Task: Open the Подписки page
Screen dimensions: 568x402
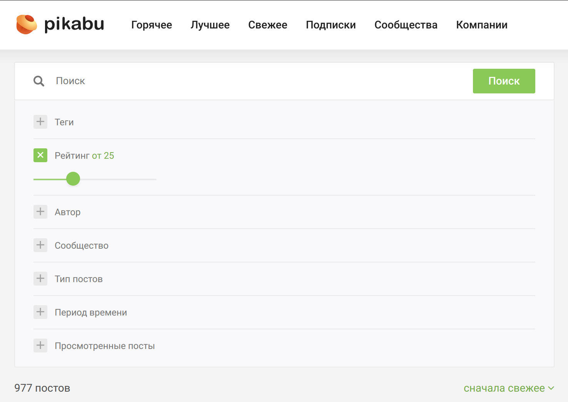Action: (331, 25)
